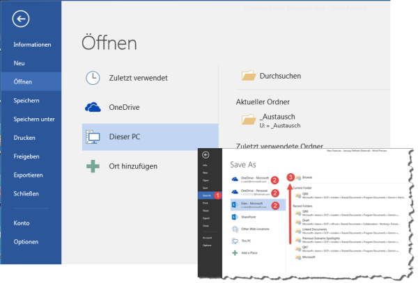The height and width of the screenshot is (283, 418).
Task: Open the QR7 recent folder
Action: tap(348, 249)
